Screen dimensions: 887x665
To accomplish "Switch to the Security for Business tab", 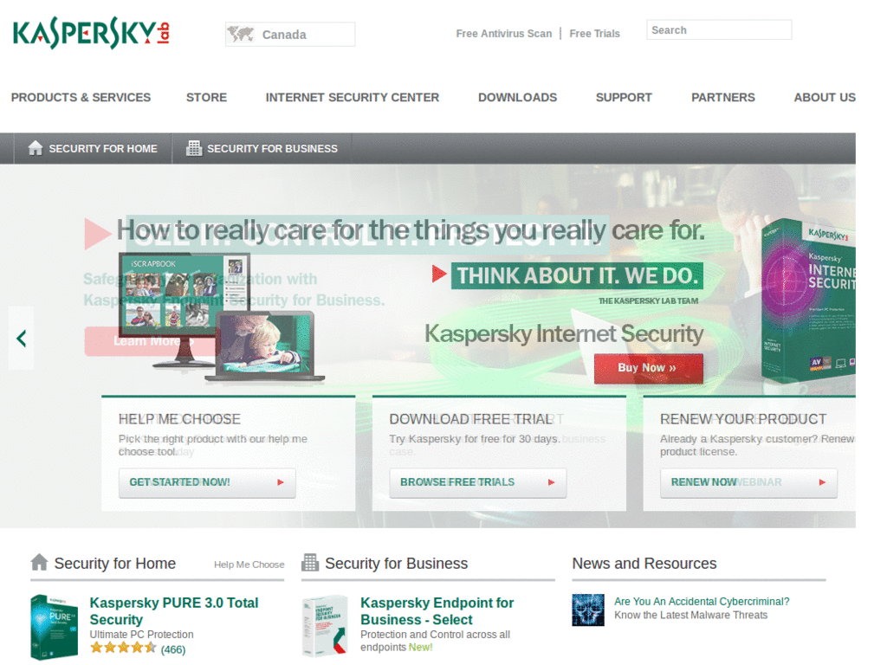I will click(262, 148).
